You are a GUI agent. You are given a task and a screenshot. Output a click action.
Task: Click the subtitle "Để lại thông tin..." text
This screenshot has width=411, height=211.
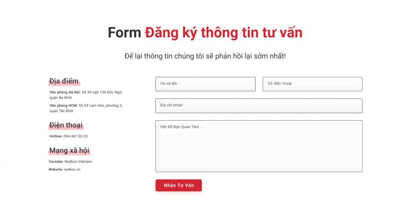click(205, 56)
